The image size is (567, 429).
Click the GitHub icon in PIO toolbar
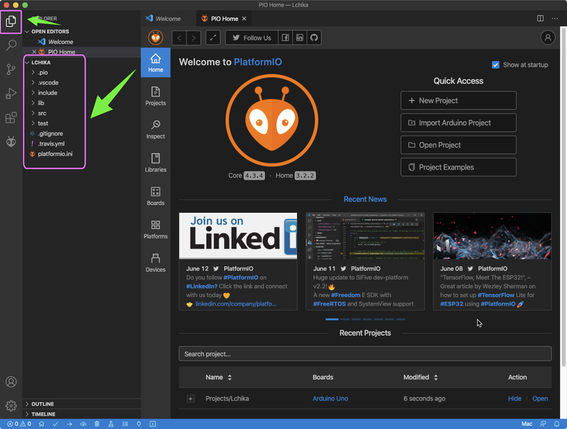click(313, 38)
